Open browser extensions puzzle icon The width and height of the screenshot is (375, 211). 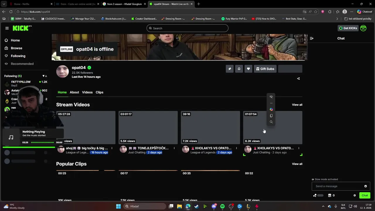(x=330, y=12)
